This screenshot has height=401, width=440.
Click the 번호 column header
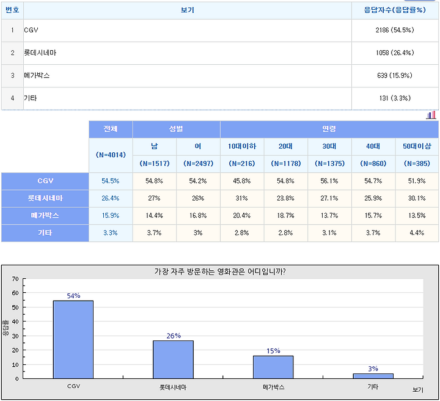tap(12, 10)
